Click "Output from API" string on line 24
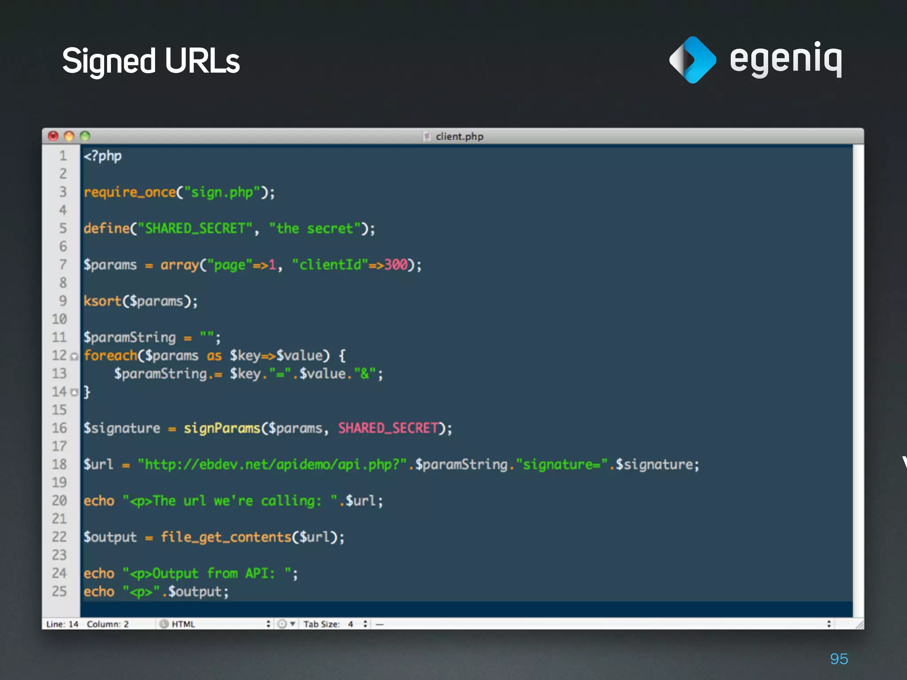907x680 pixels. click(x=207, y=573)
